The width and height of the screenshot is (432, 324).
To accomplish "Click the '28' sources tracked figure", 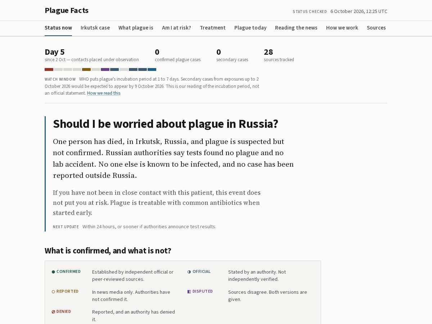I will click(x=269, y=52).
